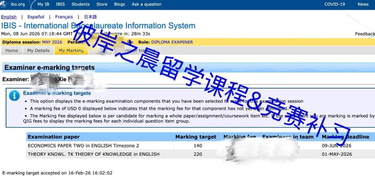Click the deadline 09-JUN-2026

click(336, 146)
